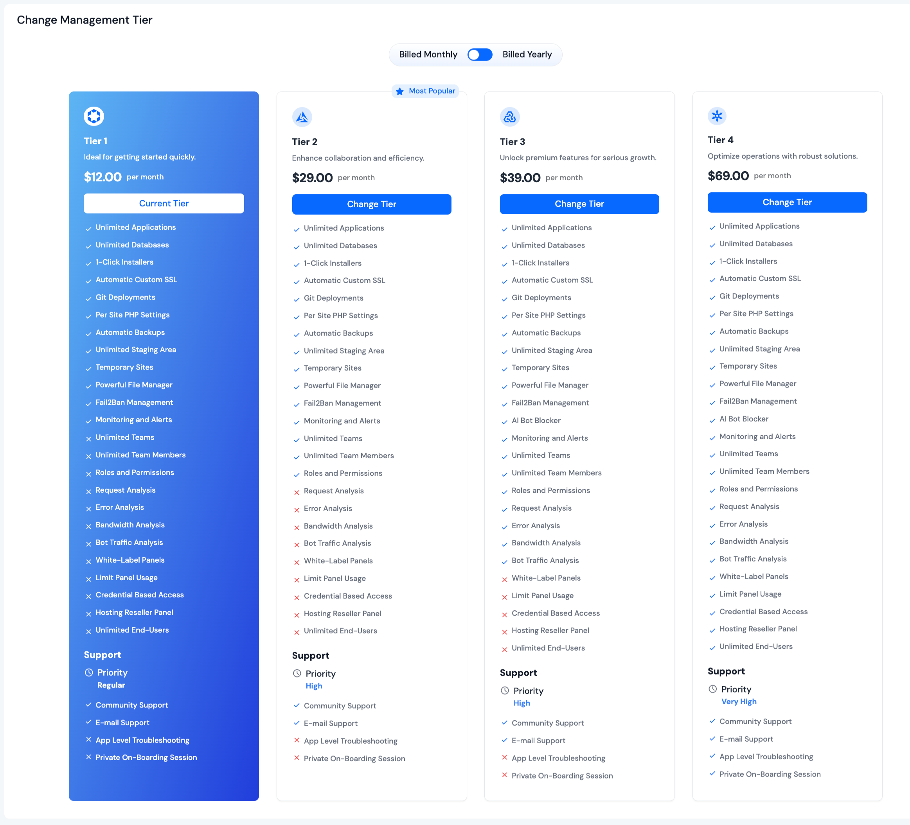Click check beside Tier 1 Community Support
The height and width of the screenshot is (825, 910).
click(88, 705)
